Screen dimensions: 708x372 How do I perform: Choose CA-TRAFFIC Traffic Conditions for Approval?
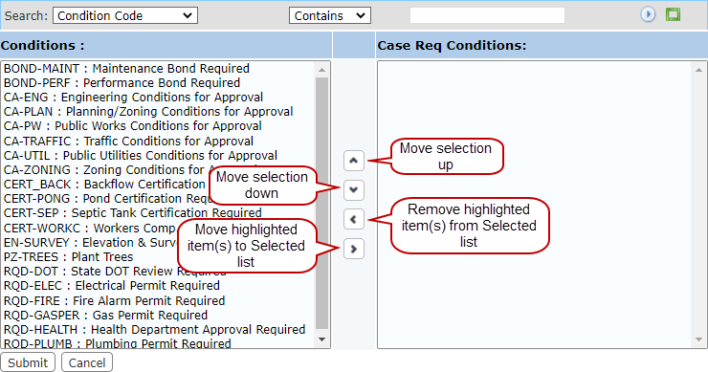pyautogui.click(x=128, y=141)
